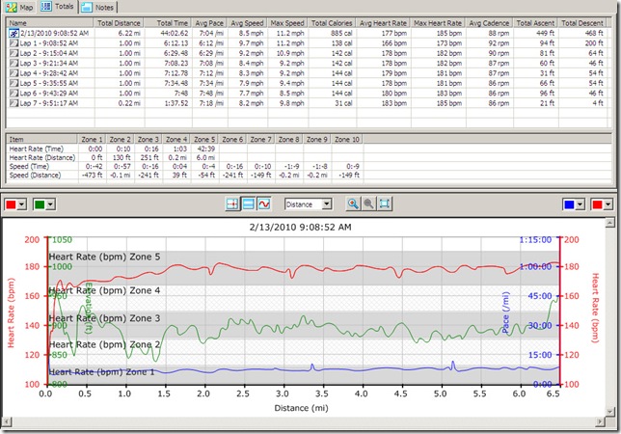Click the Zone 5 column header
621x434 pixels.
click(204, 140)
